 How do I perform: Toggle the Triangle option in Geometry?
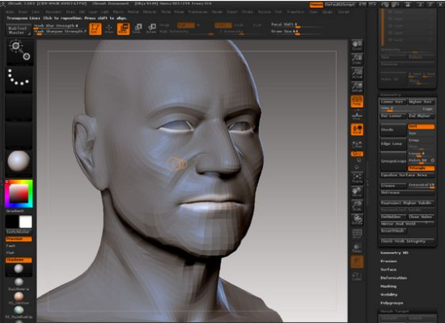[422, 168]
